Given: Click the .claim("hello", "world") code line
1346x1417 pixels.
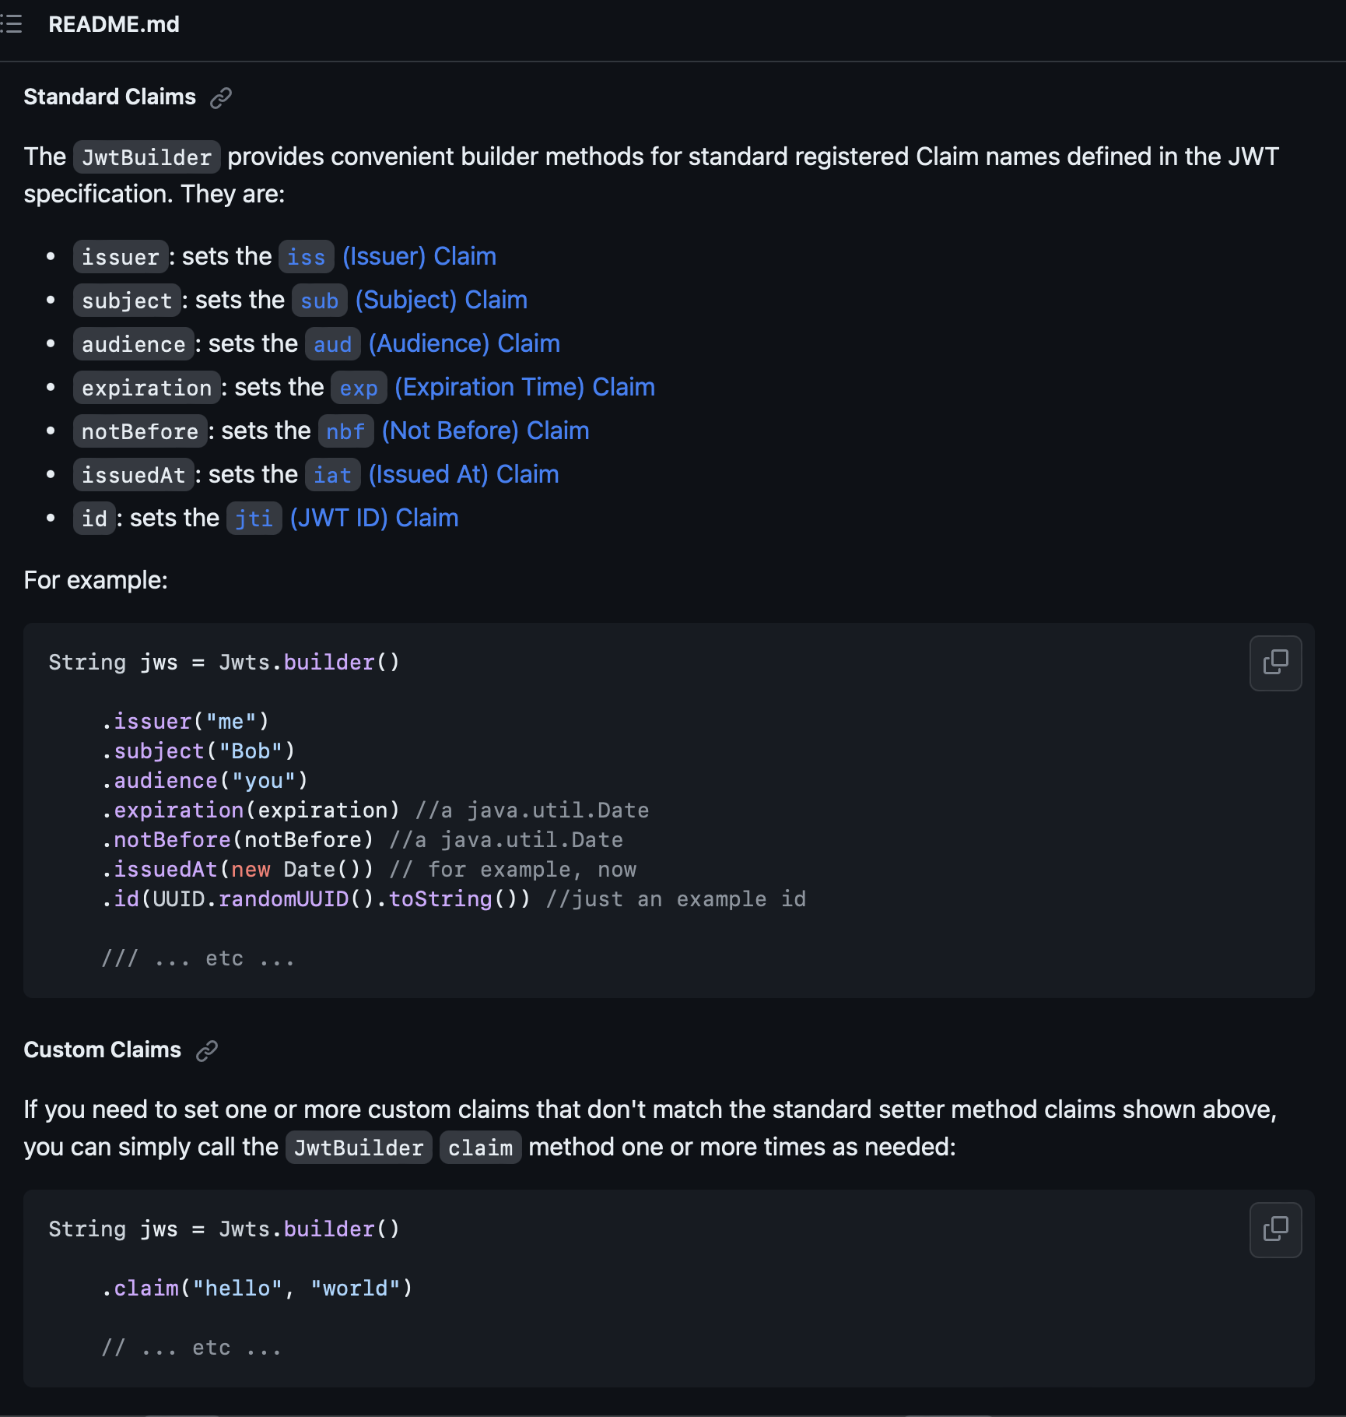Looking at the screenshot, I should point(257,1289).
